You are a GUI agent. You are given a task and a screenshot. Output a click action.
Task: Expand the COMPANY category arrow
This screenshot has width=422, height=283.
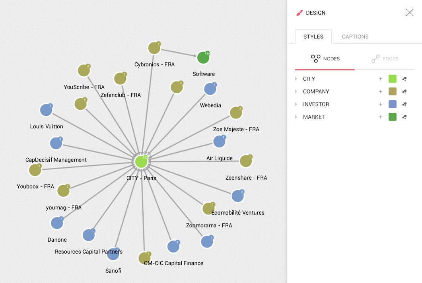coord(296,91)
